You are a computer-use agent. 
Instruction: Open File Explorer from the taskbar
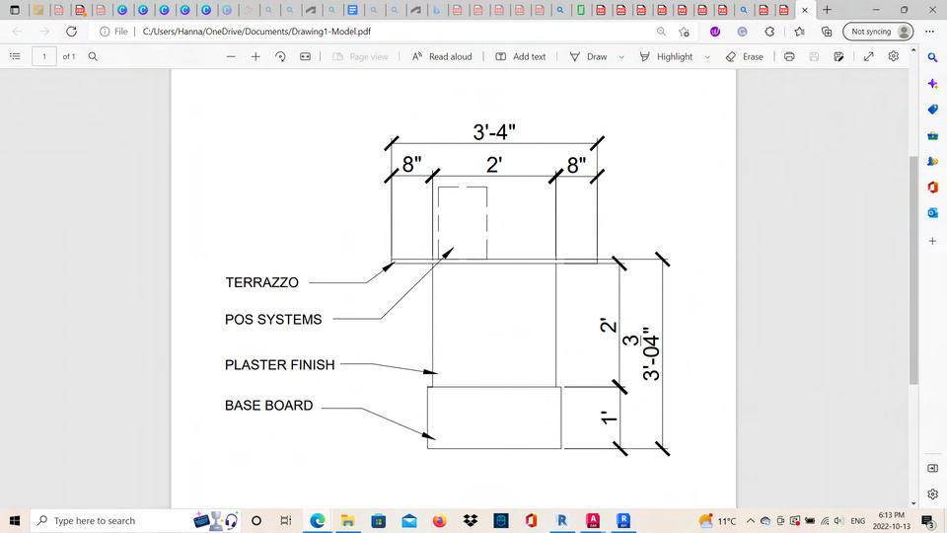347,520
